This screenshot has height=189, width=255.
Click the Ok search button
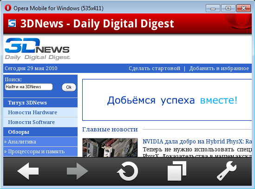[x=69, y=87]
